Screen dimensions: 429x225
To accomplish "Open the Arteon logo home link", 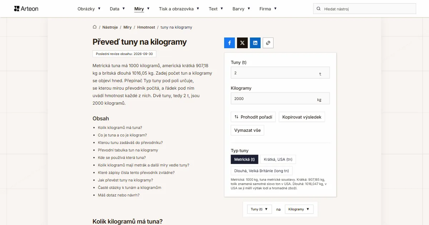I will (26, 9).
